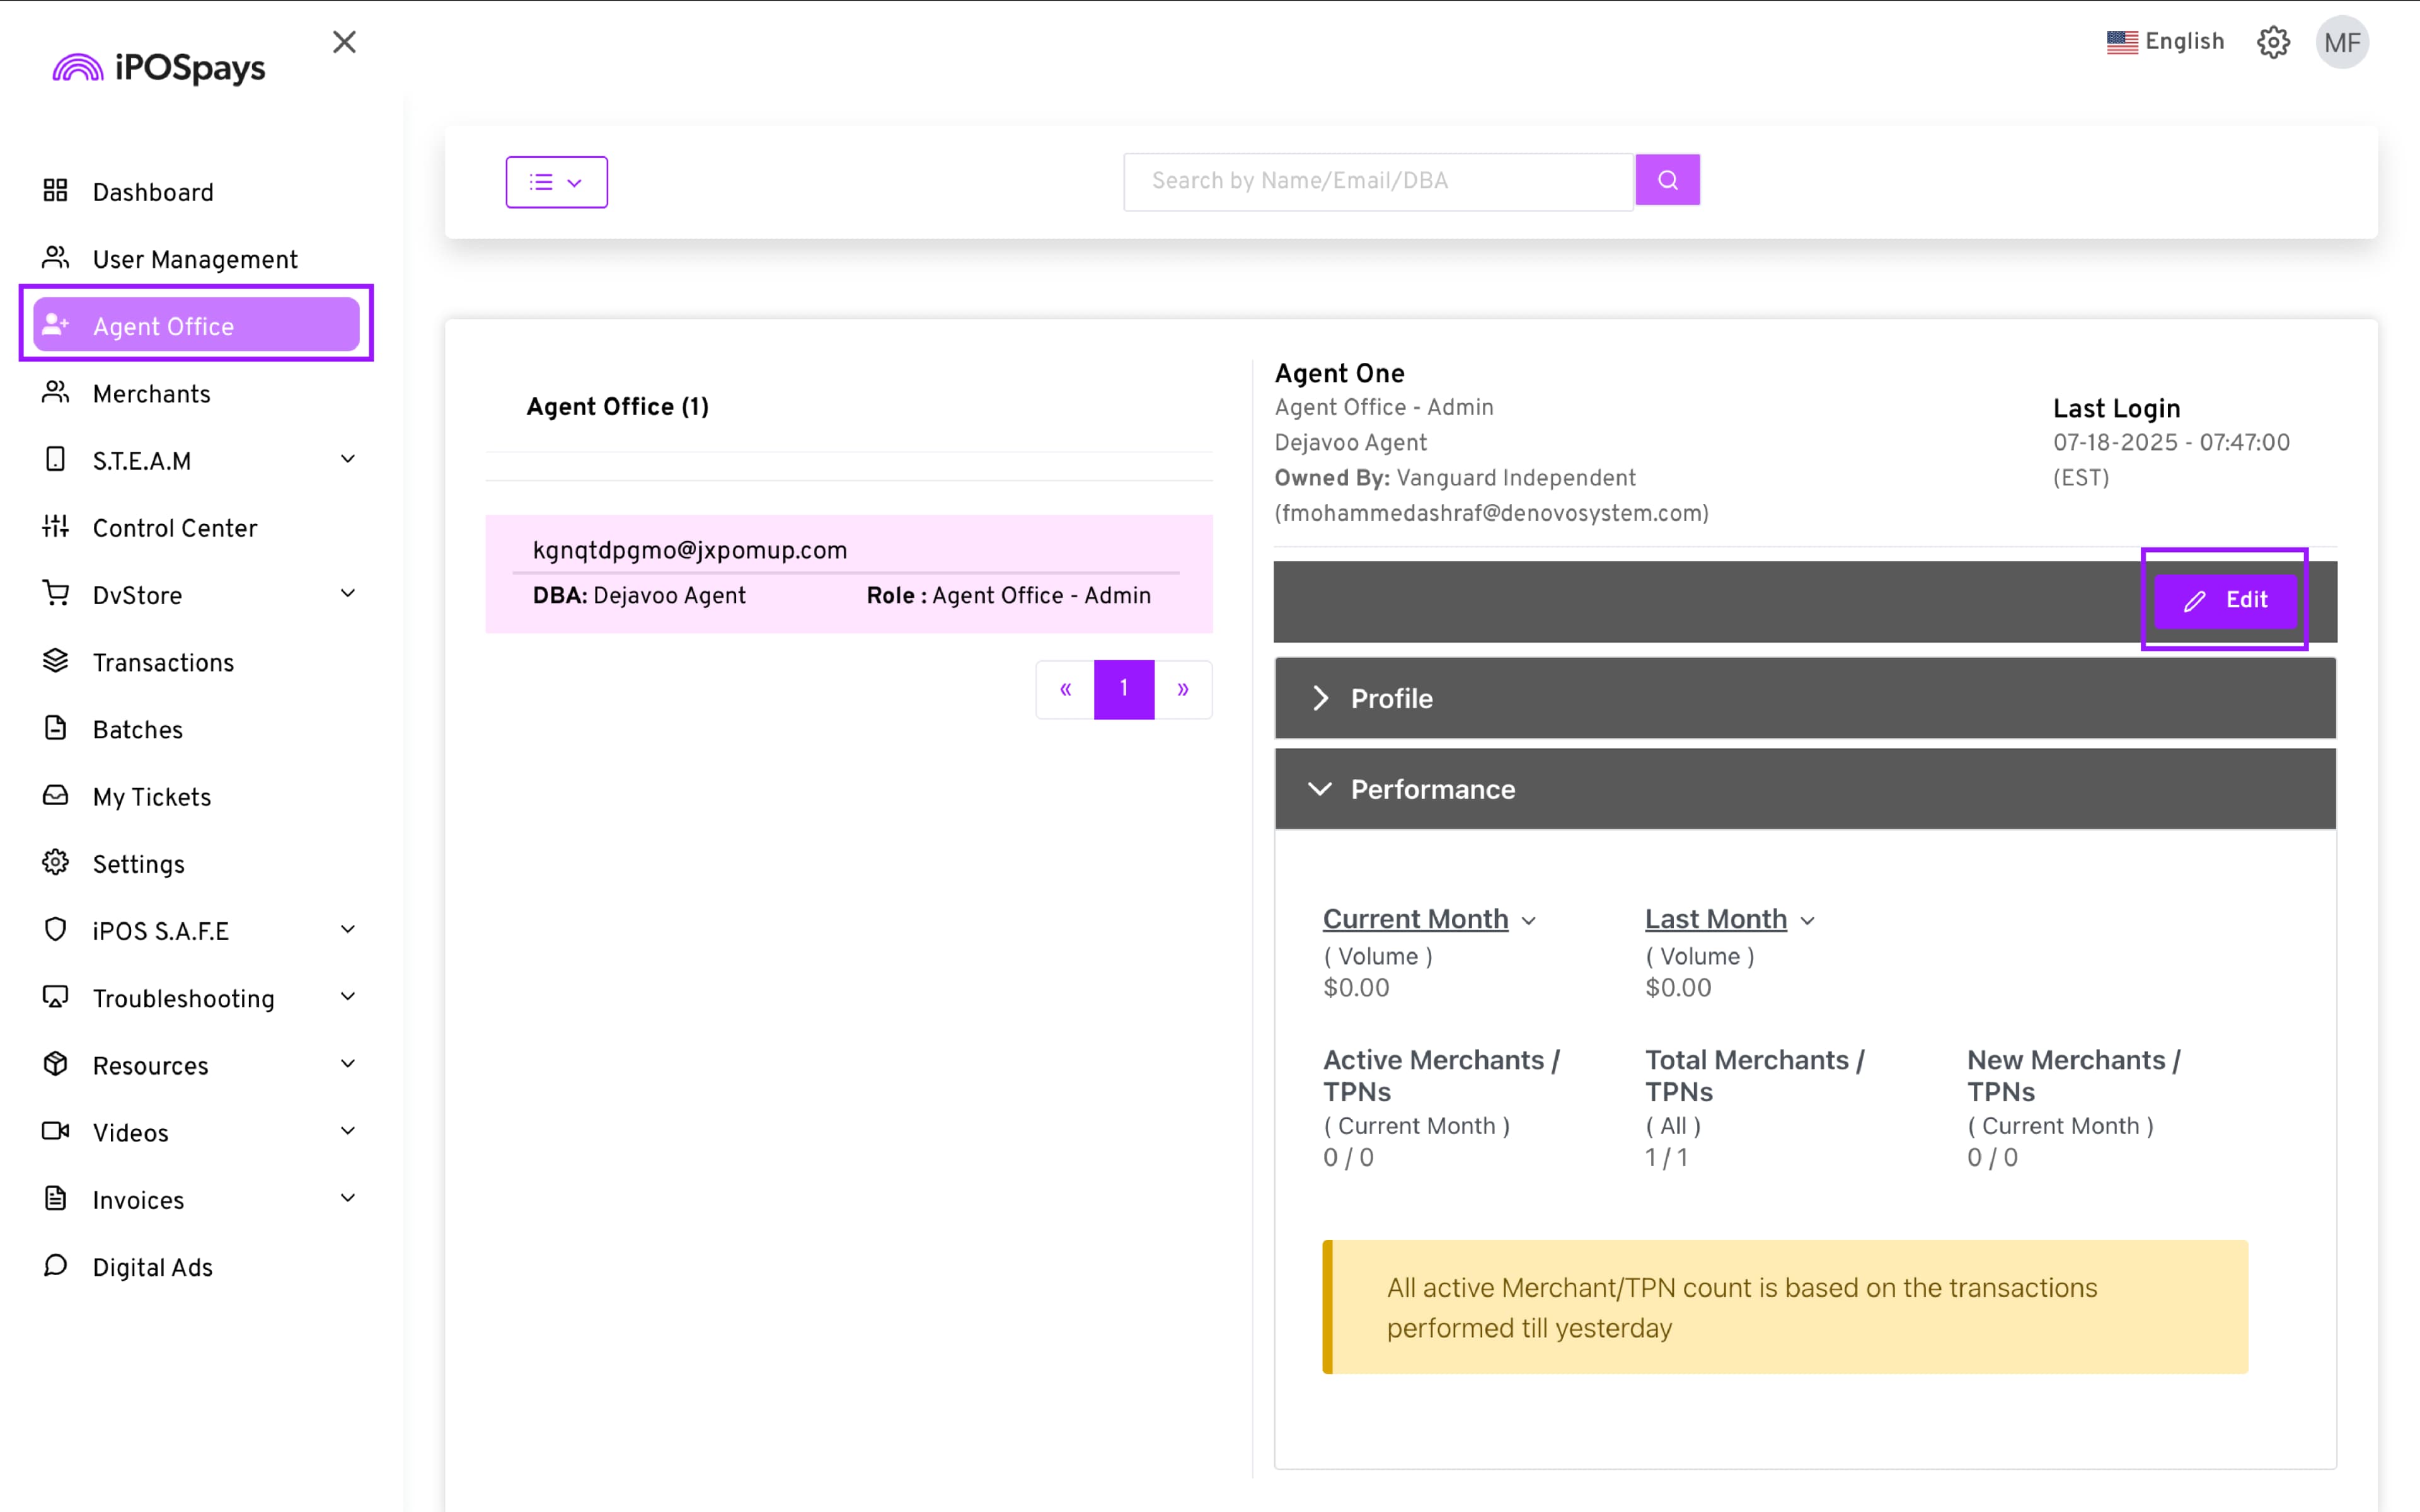Expand the S.T.E.A.M menu chevron
This screenshot has width=2420, height=1512.
tap(348, 460)
